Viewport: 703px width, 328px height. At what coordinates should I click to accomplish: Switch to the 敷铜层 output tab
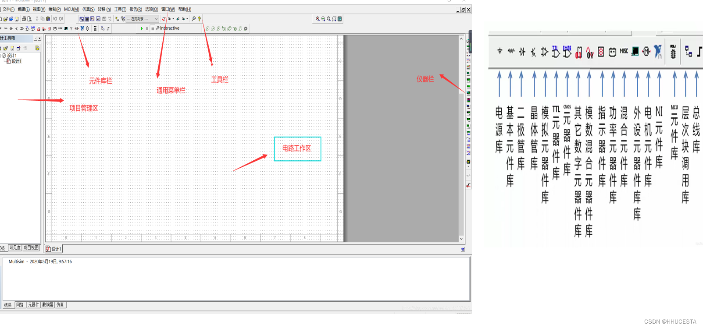click(48, 305)
